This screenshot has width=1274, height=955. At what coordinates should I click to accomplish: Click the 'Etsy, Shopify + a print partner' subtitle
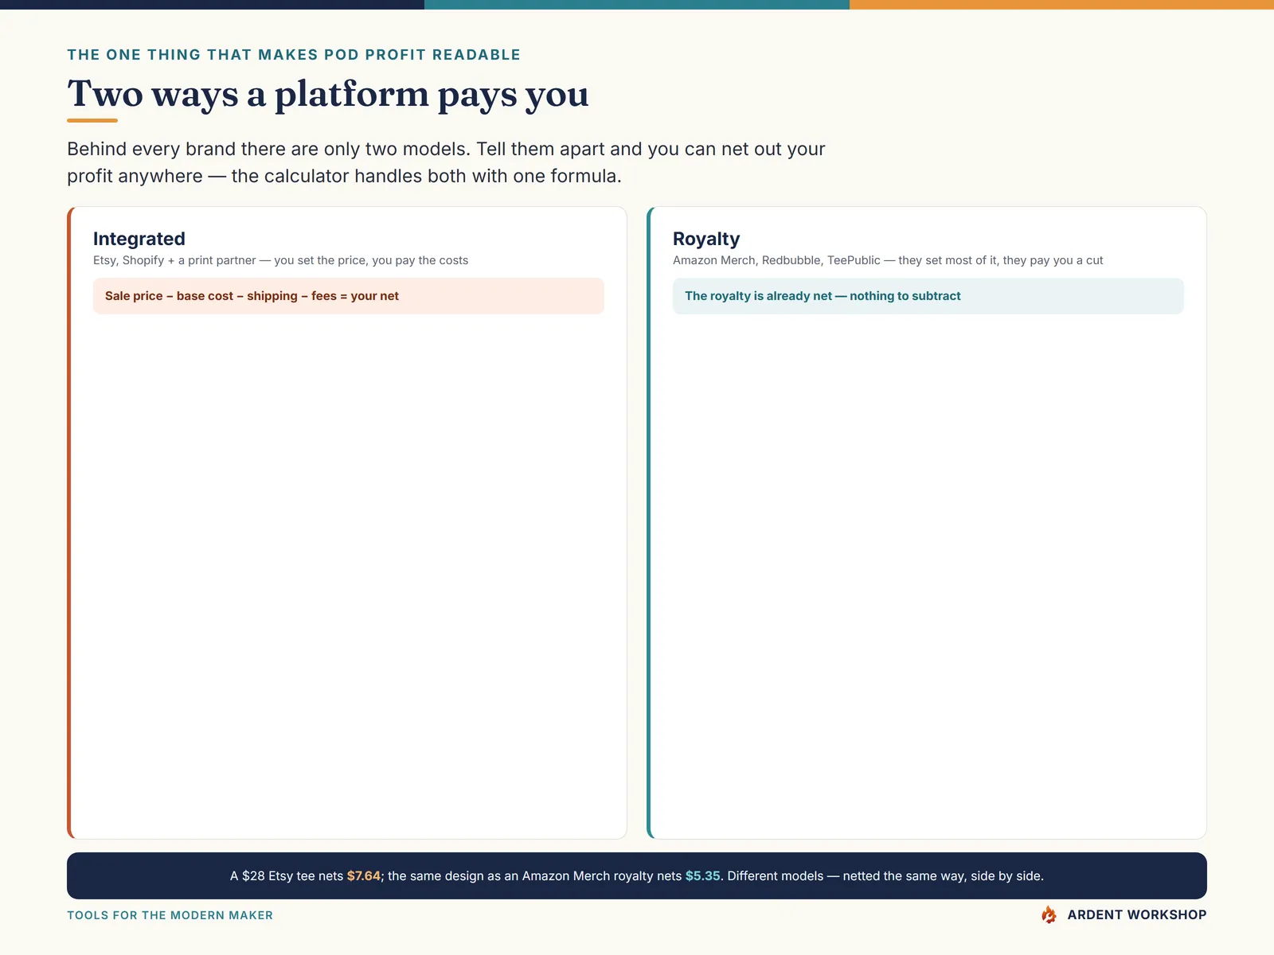point(280,260)
